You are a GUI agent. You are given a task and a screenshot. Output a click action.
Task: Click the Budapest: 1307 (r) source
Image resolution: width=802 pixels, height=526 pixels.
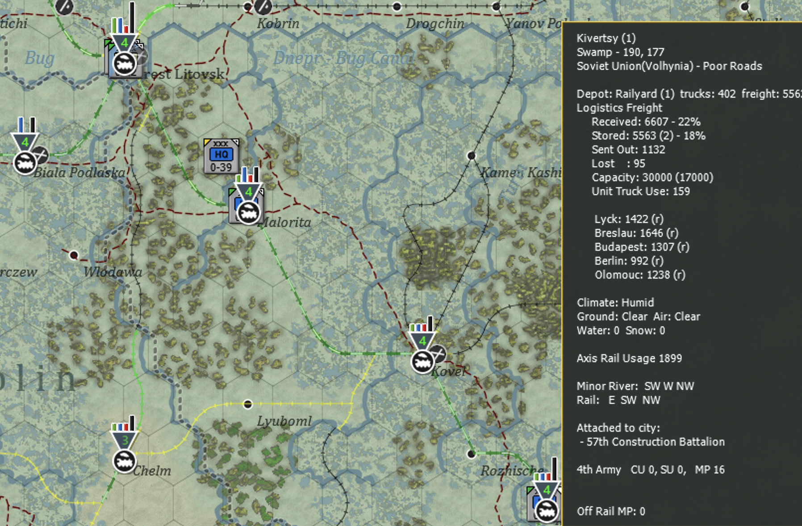[642, 247]
